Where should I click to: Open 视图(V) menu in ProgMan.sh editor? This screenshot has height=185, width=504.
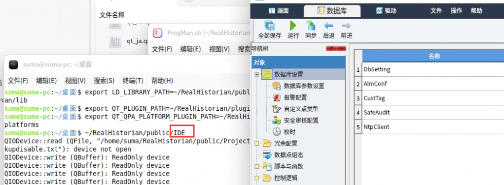tap(219, 49)
